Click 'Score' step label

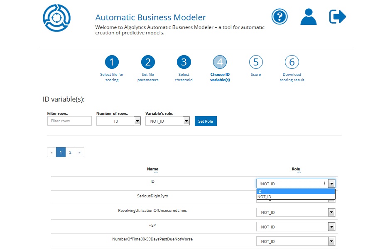pyautogui.click(x=256, y=75)
